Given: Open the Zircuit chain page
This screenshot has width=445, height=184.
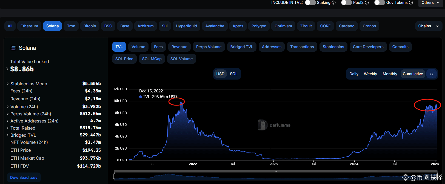Looking at the screenshot, I should pos(306,26).
